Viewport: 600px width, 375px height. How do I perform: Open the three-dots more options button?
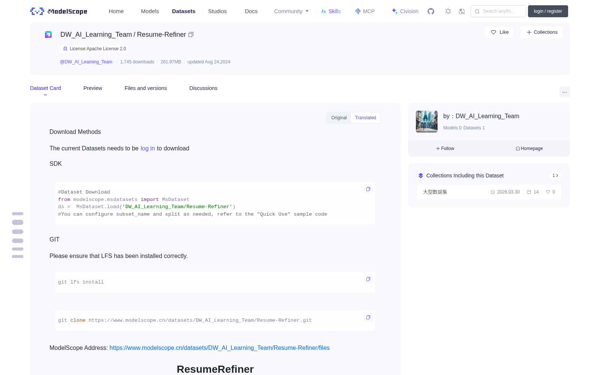tap(565, 92)
